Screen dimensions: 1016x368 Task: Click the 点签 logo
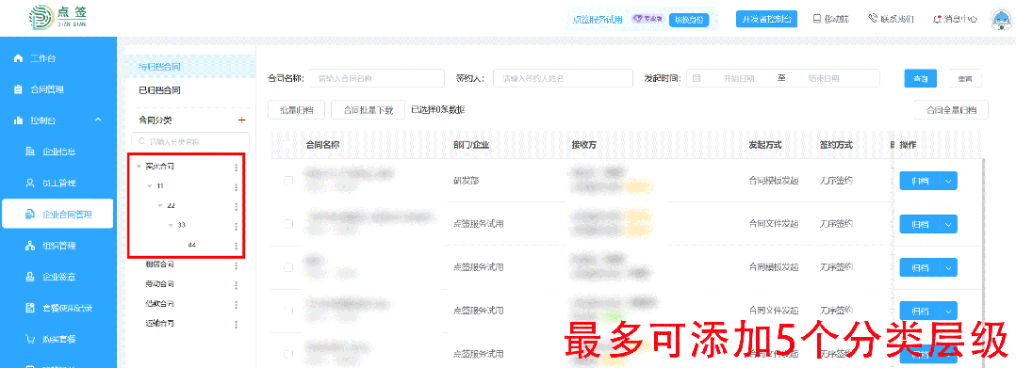click(58, 18)
